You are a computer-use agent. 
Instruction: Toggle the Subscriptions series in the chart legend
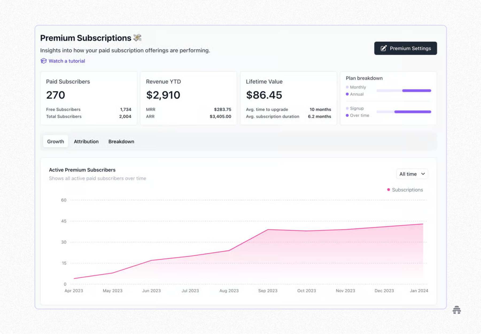(405, 190)
